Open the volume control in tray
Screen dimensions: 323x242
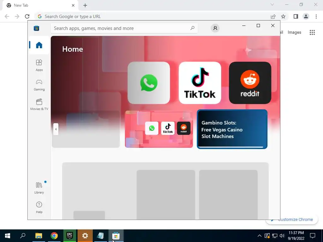(282, 236)
